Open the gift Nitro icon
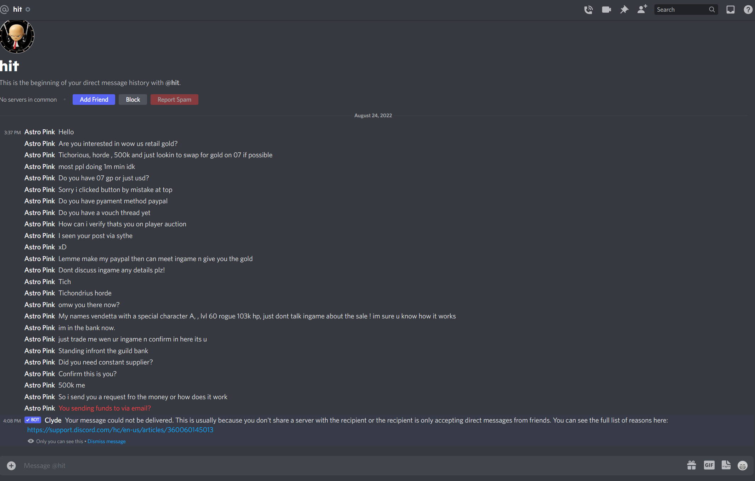 (x=691, y=465)
